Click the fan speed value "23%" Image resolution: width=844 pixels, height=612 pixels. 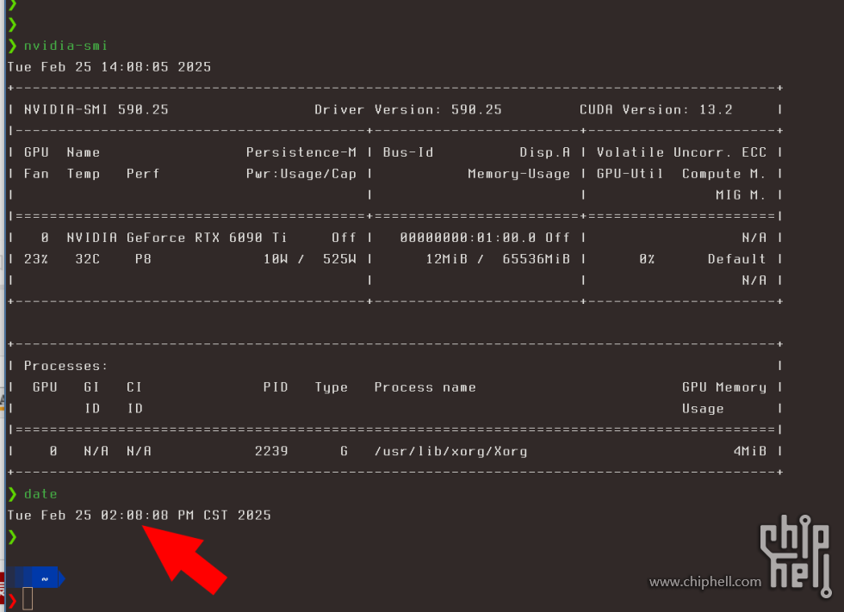tap(36, 259)
